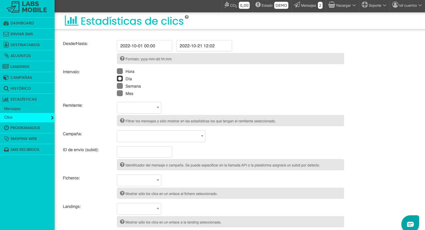This screenshot has height=230, width=425.
Task: Click the Landings sidebar label
Action: (x=20, y=66)
